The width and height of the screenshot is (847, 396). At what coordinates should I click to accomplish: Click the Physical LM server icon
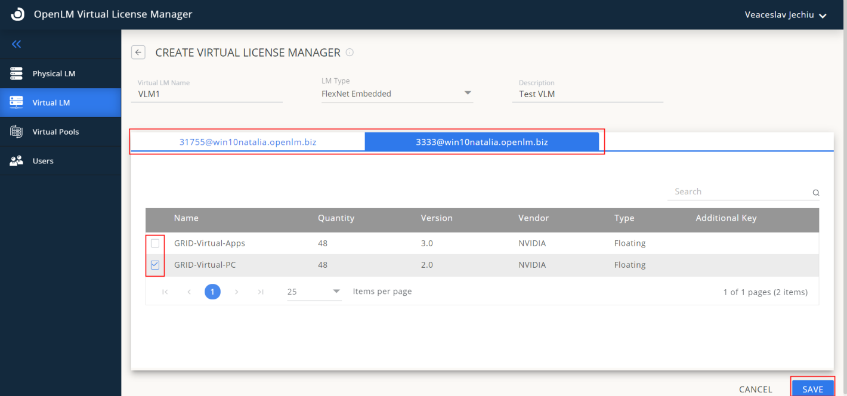point(17,73)
